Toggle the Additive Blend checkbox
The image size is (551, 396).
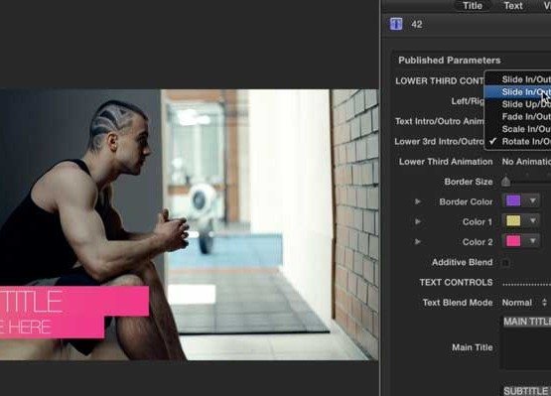(505, 262)
